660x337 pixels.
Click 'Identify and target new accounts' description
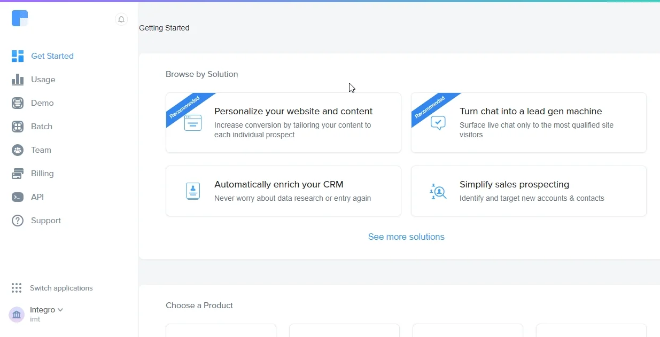point(532,198)
